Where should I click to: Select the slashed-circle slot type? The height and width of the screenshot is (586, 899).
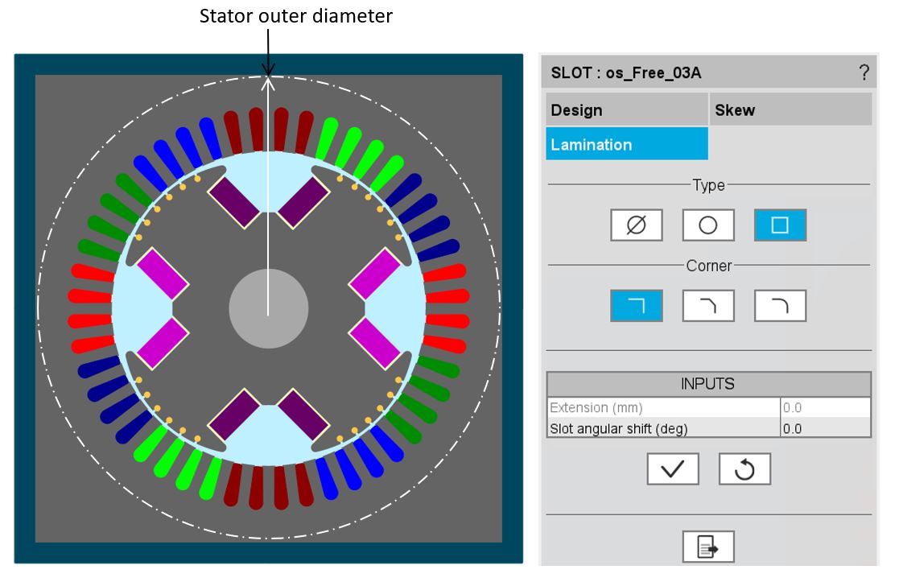pos(636,225)
